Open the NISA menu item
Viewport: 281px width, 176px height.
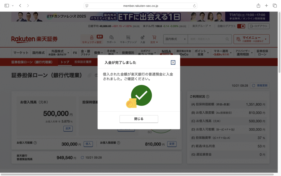(x=166, y=53)
